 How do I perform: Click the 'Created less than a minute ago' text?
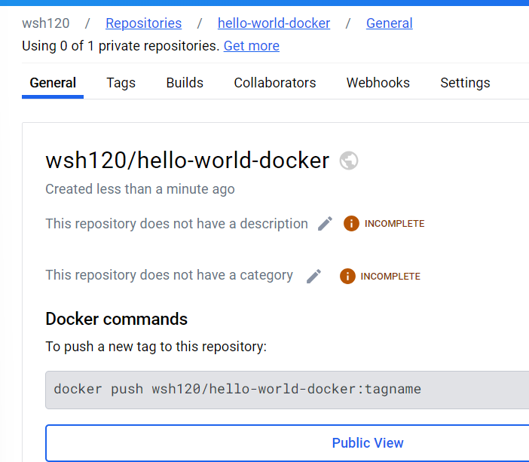(x=140, y=189)
